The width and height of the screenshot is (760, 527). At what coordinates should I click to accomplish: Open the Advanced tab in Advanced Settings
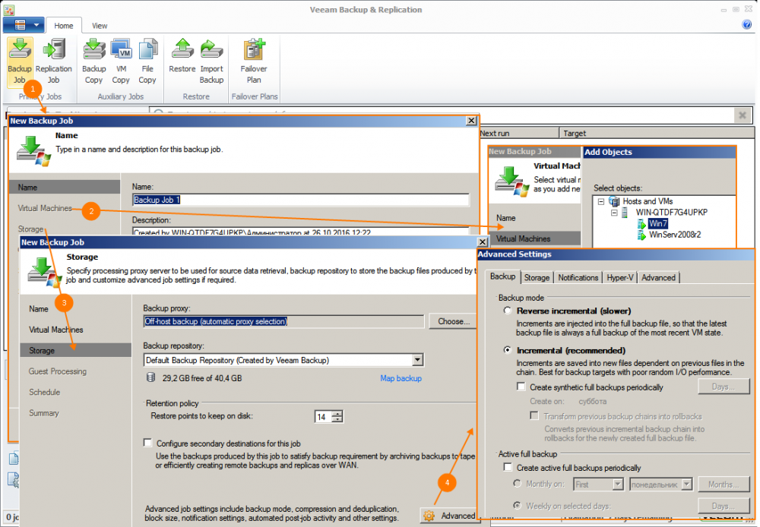(x=658, y=277)
